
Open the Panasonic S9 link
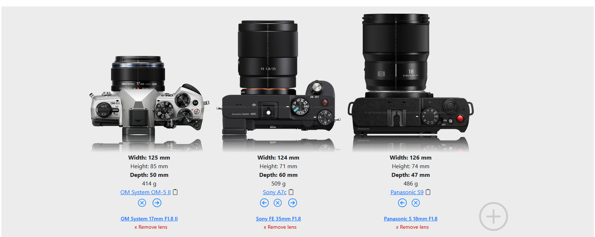(x=407, y=192)
